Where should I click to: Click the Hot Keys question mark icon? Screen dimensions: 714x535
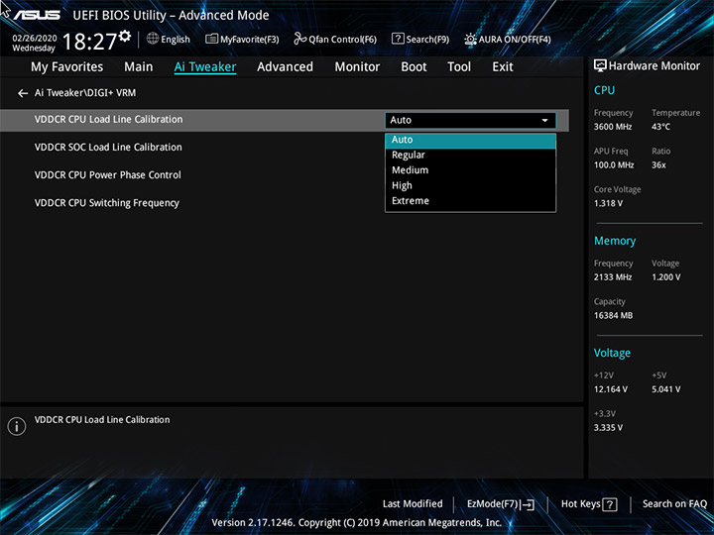pos(610,504)
